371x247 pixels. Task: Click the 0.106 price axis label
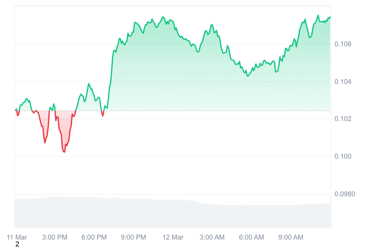click(343, 44)
